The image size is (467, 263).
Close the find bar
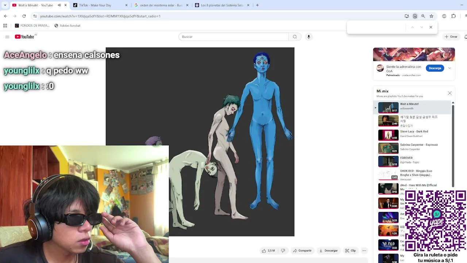431,27
